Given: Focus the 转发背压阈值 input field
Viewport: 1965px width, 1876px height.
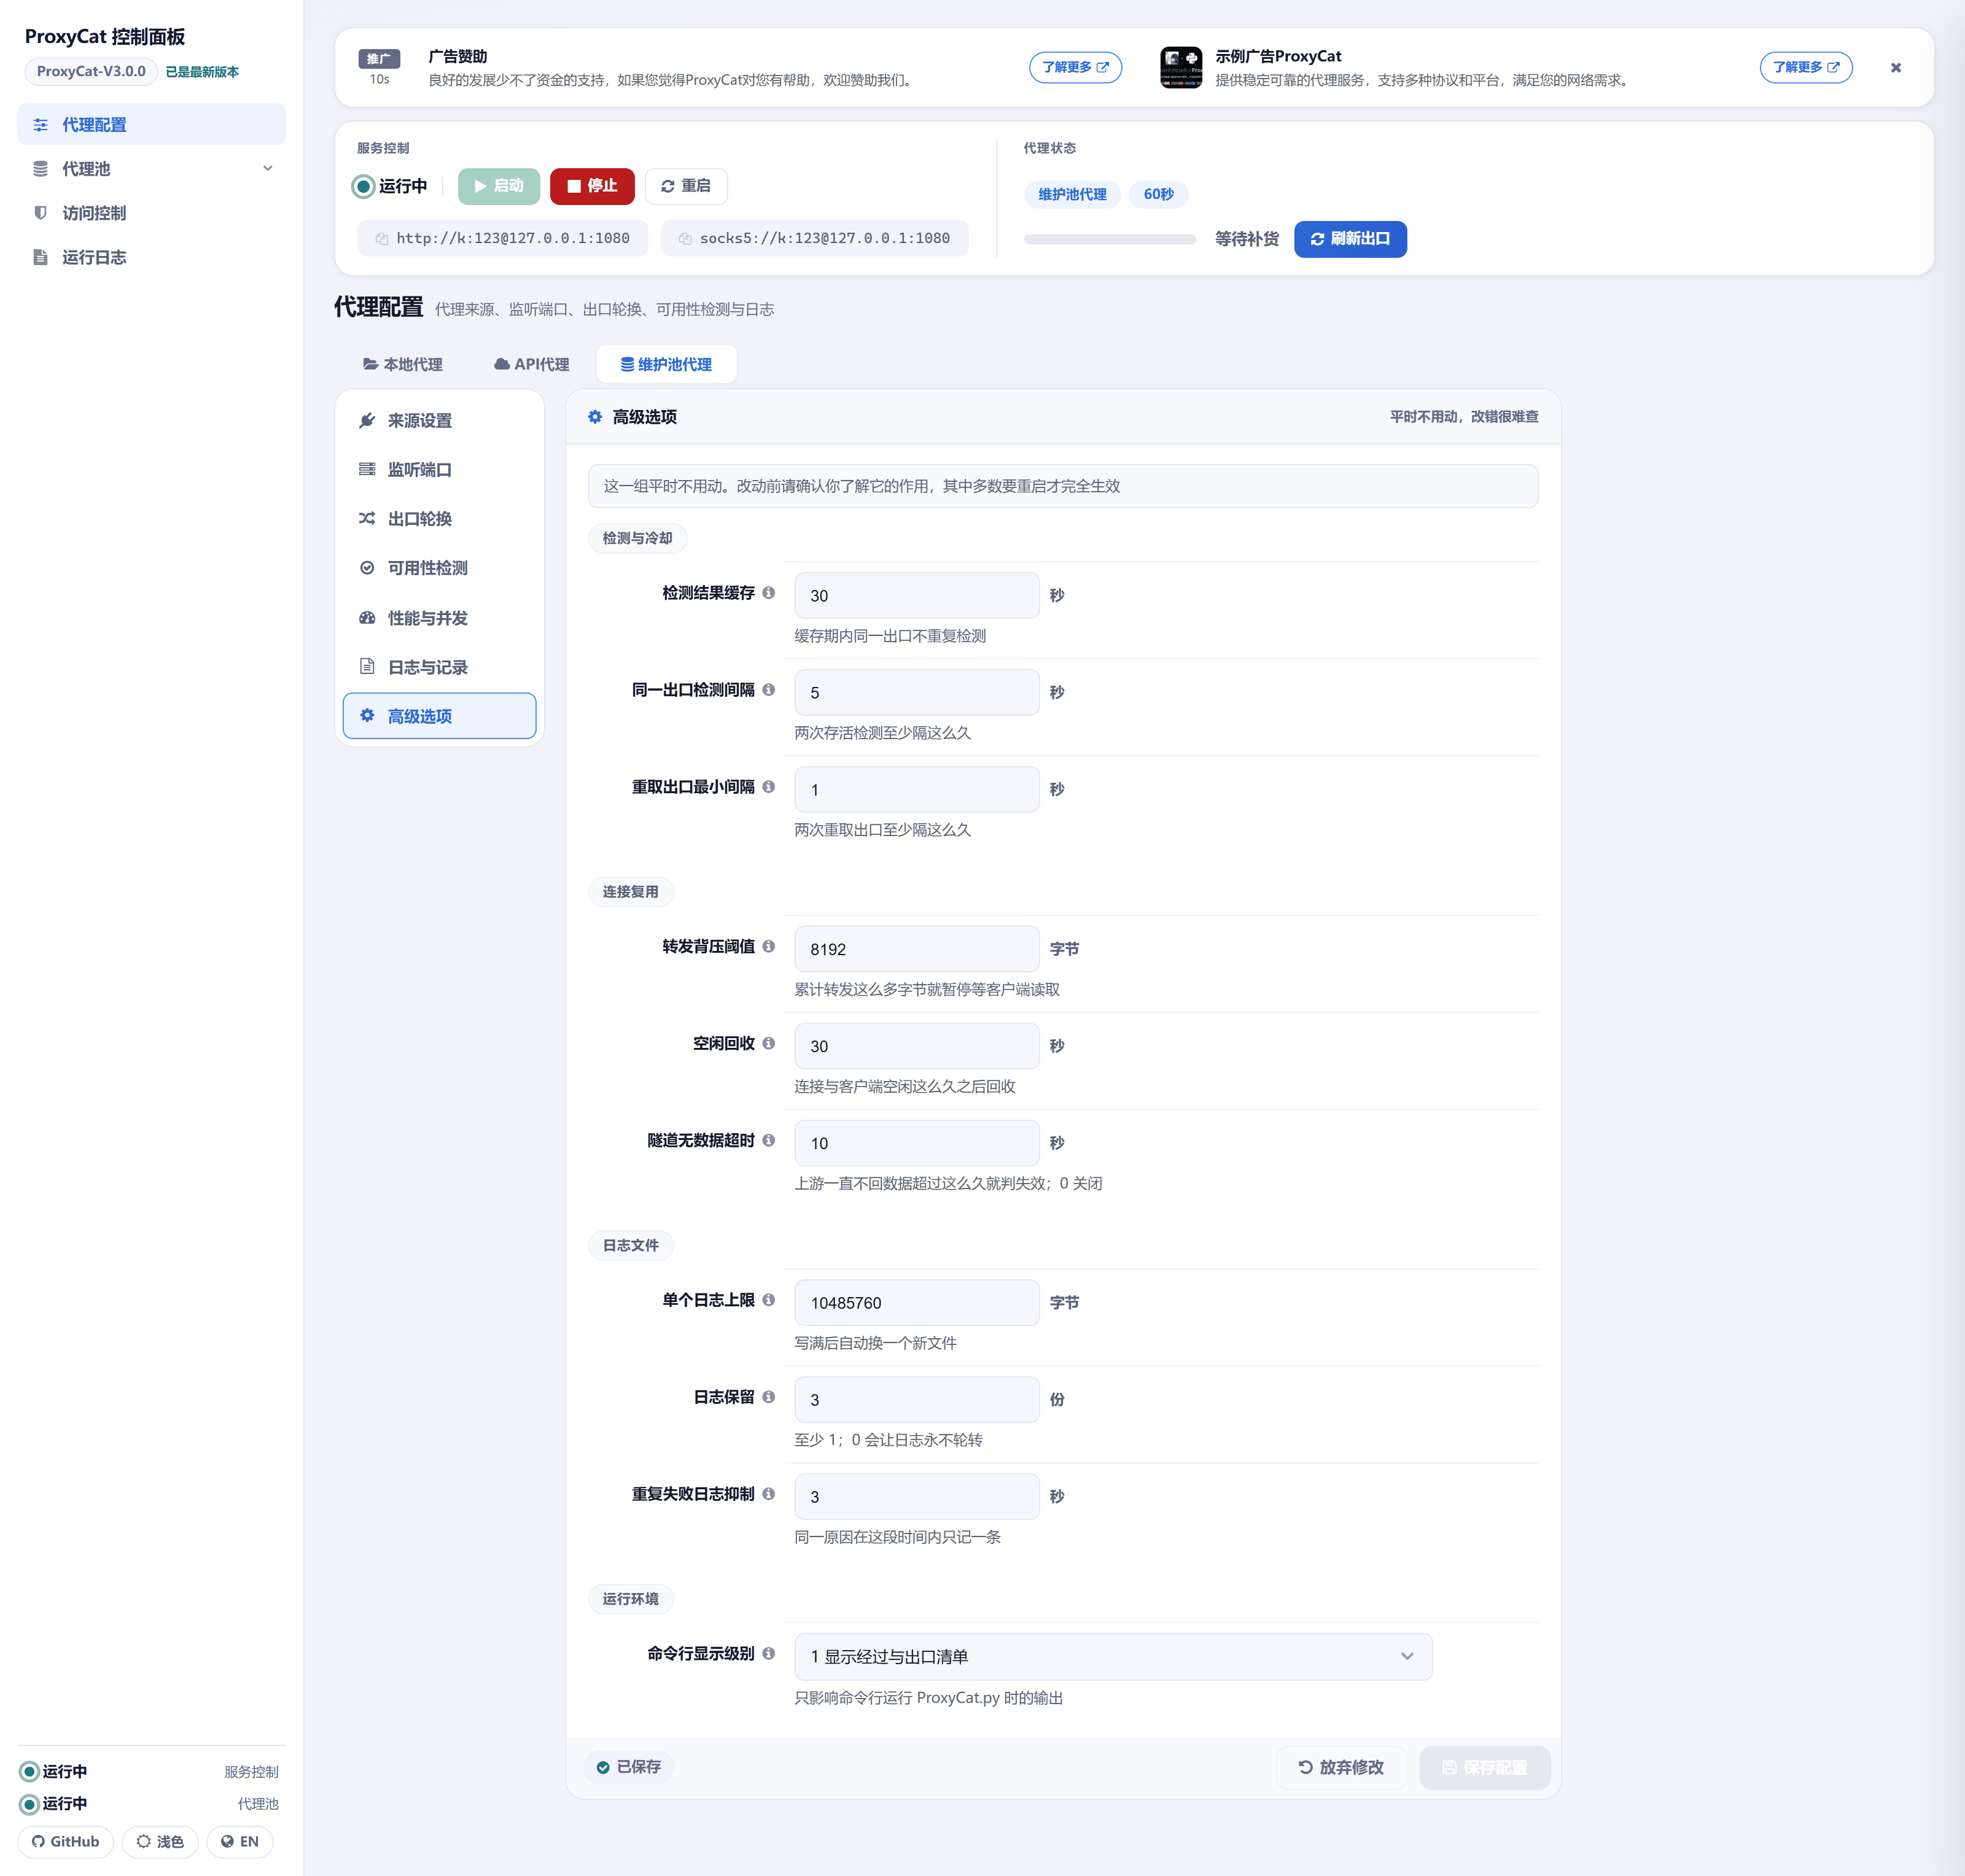Looking at the screenshot, I should [x=916, y=949].
